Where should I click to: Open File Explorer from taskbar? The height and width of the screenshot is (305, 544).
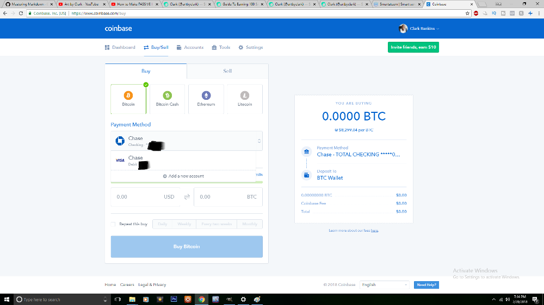click(132, 300)
